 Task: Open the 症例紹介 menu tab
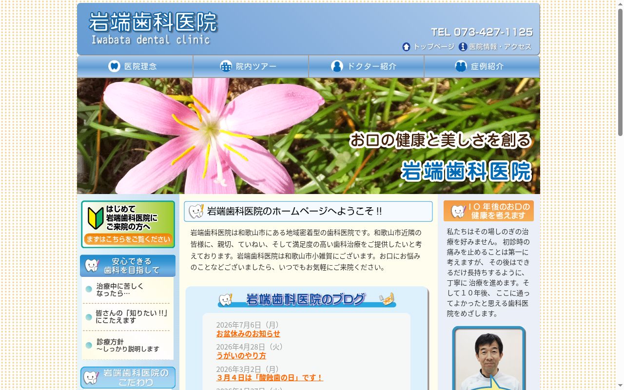tap(482, 66)
